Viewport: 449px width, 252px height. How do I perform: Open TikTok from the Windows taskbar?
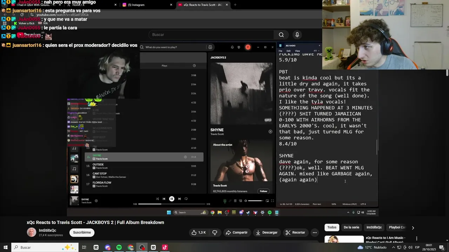(x=165, y=247)
